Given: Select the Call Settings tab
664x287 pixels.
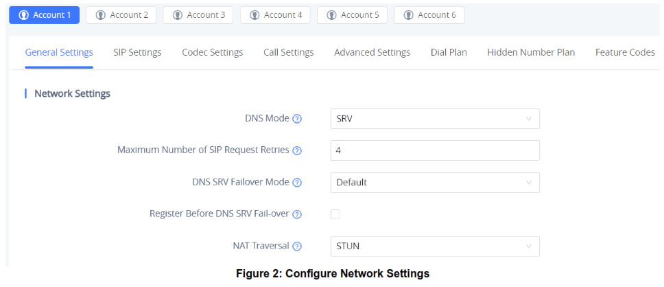Looking at the screenshot, I should pos(288,53).
